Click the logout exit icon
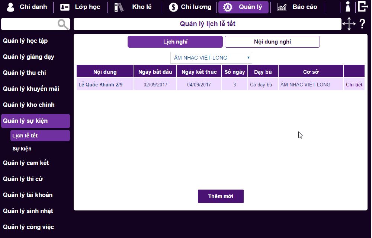372x238 pixels. pyautogui.click(x=363, y=7)
